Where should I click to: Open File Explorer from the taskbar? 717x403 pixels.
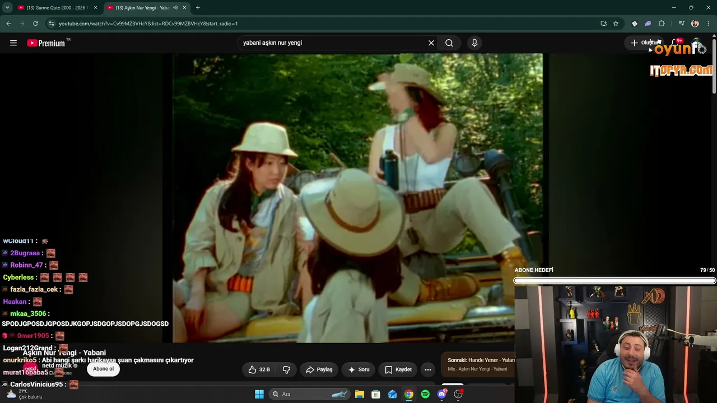click(360, 394)
